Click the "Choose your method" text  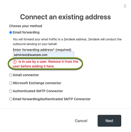26,26
